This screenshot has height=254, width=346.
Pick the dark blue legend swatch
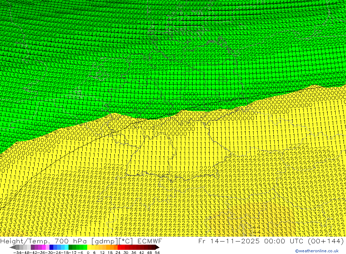[x=52, y=247]
